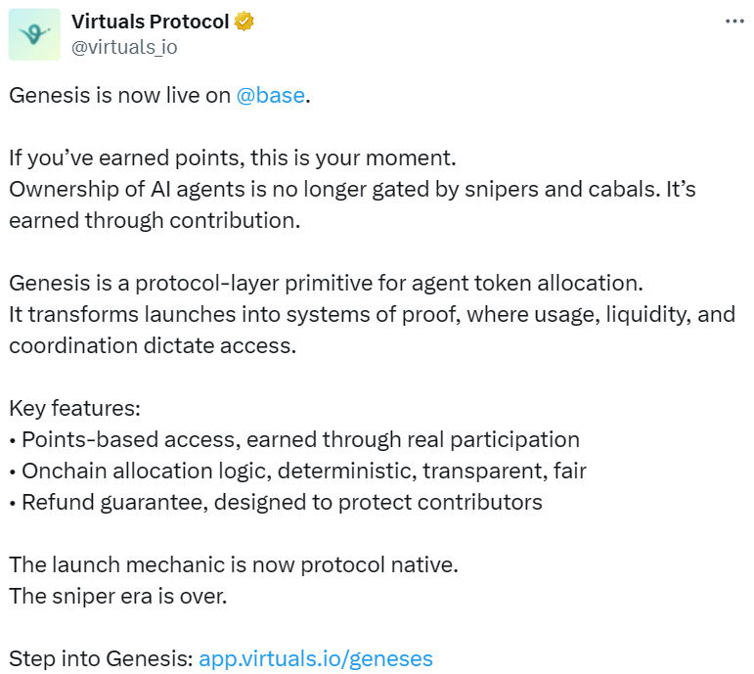Open the three-dot more options menu
754x674 pixels.
point(734,22)
